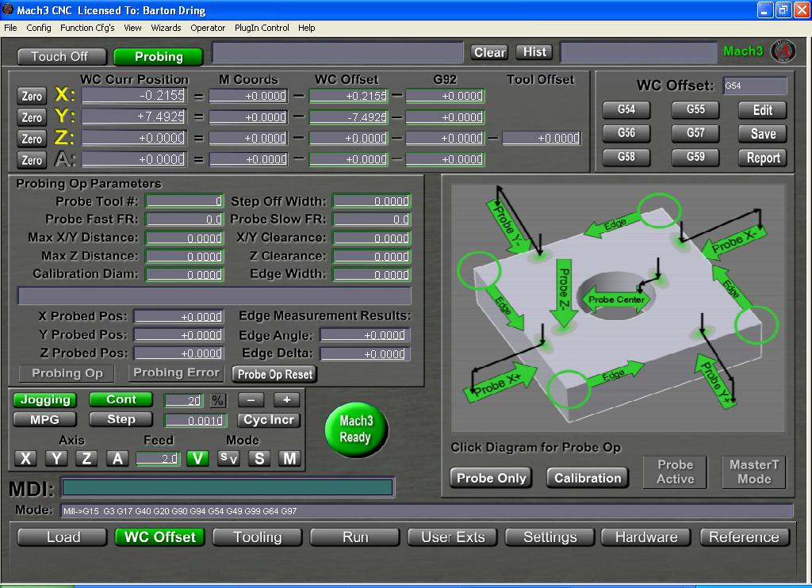Enable Step jog mode
The image size is (812, 588).
[121, 419]
